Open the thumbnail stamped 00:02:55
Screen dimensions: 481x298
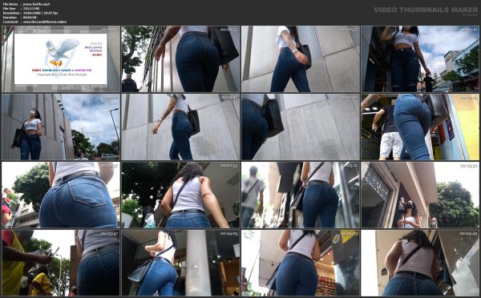[180, 195]
